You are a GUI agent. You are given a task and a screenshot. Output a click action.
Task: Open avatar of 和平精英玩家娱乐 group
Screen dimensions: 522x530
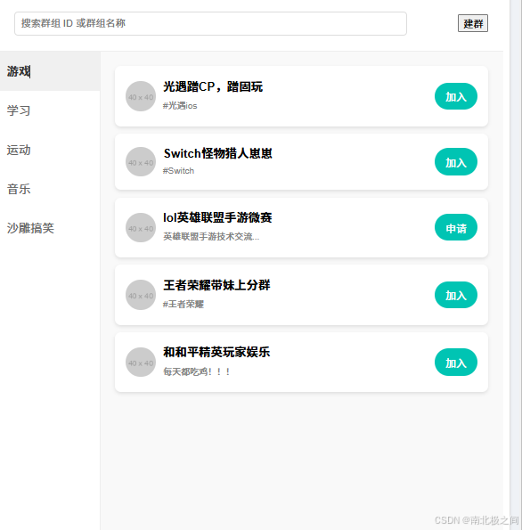(141, 363)
